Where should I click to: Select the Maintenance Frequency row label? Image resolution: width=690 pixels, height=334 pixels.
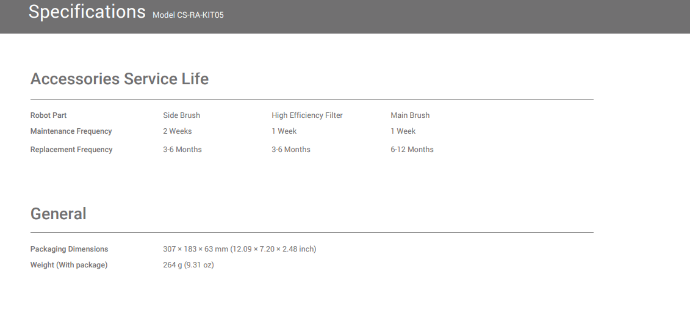click(71, 131)
